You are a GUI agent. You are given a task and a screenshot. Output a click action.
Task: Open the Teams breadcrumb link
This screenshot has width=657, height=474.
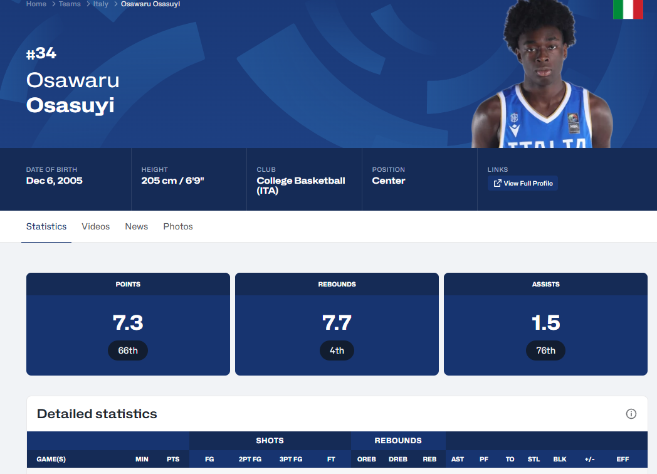[70, 4]
